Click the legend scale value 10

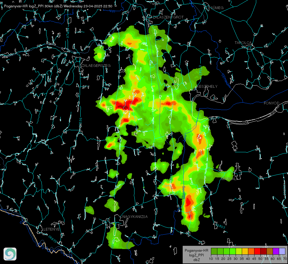point(211,259)
